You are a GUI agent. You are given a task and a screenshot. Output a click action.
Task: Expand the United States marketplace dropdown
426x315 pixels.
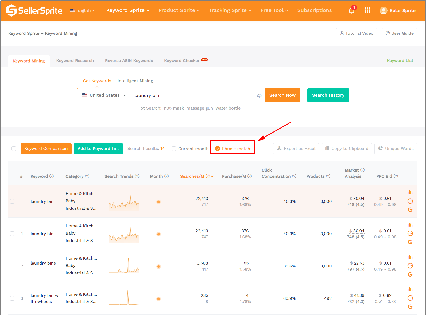click(x=104, y=95)
